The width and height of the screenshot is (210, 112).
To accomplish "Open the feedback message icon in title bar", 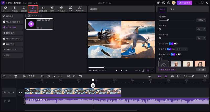I will (164, 3).
